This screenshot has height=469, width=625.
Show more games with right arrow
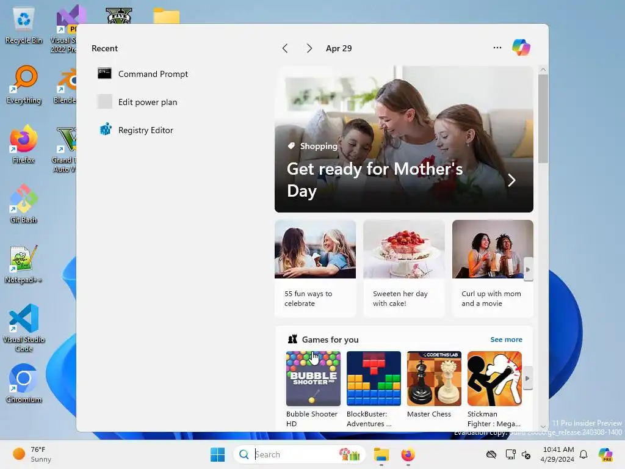(528, 378)
